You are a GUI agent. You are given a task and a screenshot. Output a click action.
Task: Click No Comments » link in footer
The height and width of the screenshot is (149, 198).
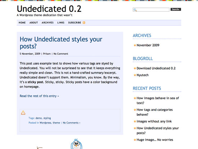pyautogui.click(x=72, y=123)
